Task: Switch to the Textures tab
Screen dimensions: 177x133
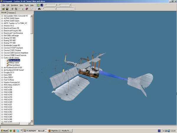Action: (x=11, y=13)
